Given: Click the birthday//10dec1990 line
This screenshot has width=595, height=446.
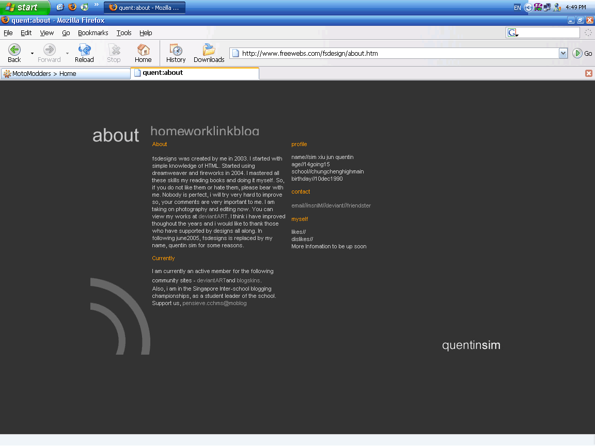Looking at the screenshot, I should 317,179.
